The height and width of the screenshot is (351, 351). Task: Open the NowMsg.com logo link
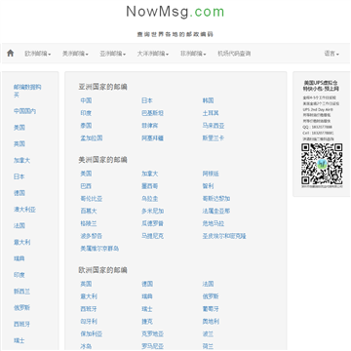[175, 12]
